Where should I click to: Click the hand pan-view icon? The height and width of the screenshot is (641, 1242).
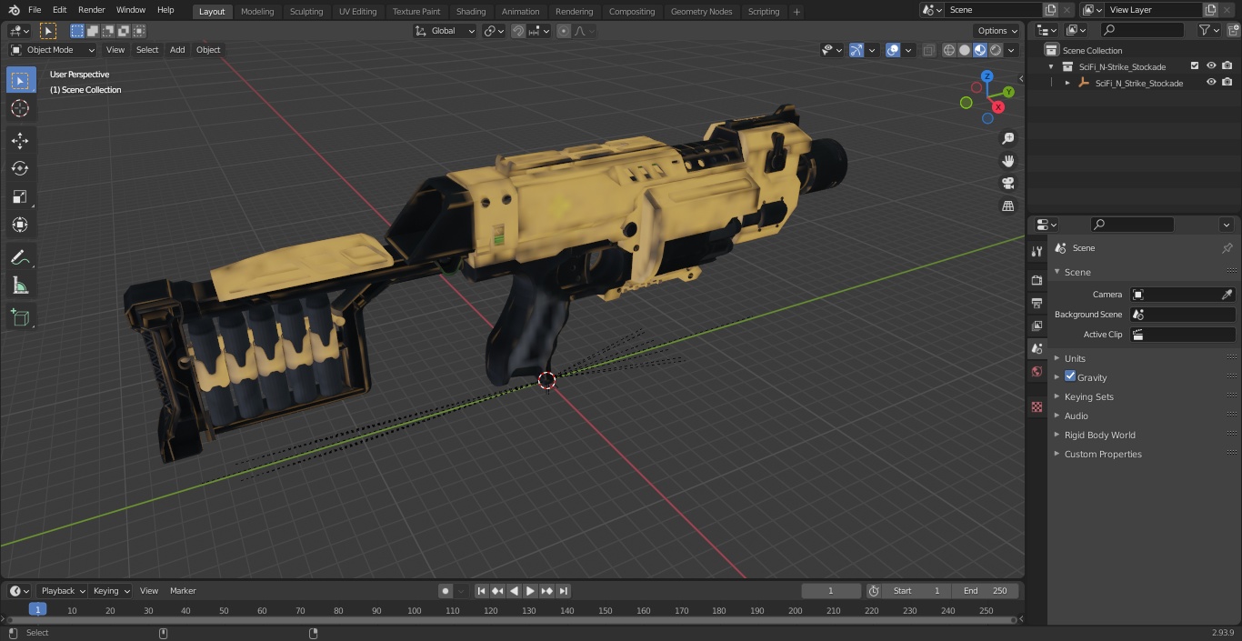click(x=1008, y=161)
